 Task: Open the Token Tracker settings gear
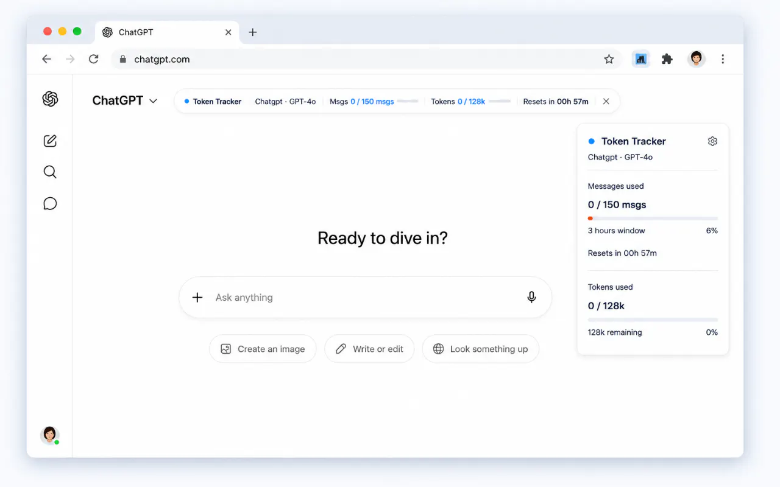(712, 141)
